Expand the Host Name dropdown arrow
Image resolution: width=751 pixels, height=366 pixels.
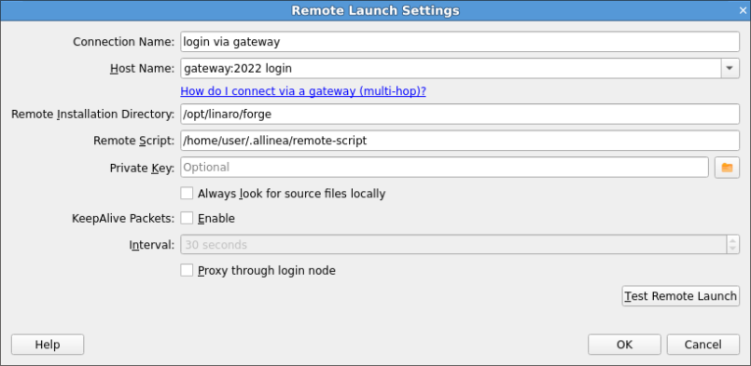coord(730,68)
